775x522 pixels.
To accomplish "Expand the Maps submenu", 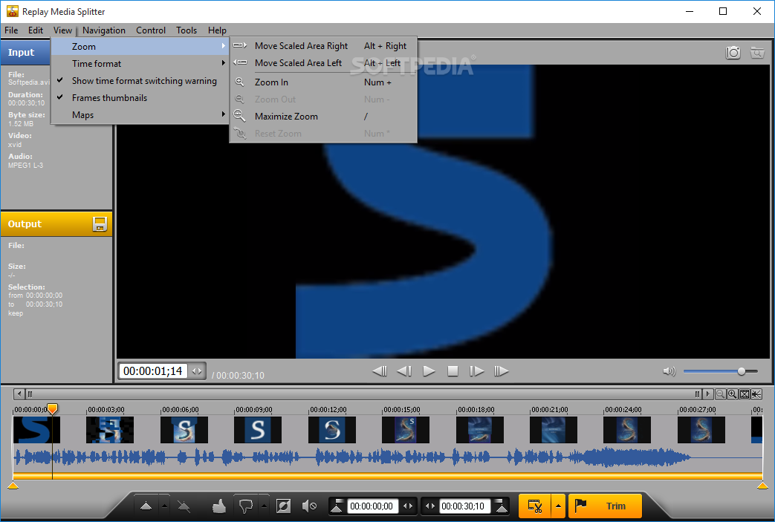I will tap(140, 115).
